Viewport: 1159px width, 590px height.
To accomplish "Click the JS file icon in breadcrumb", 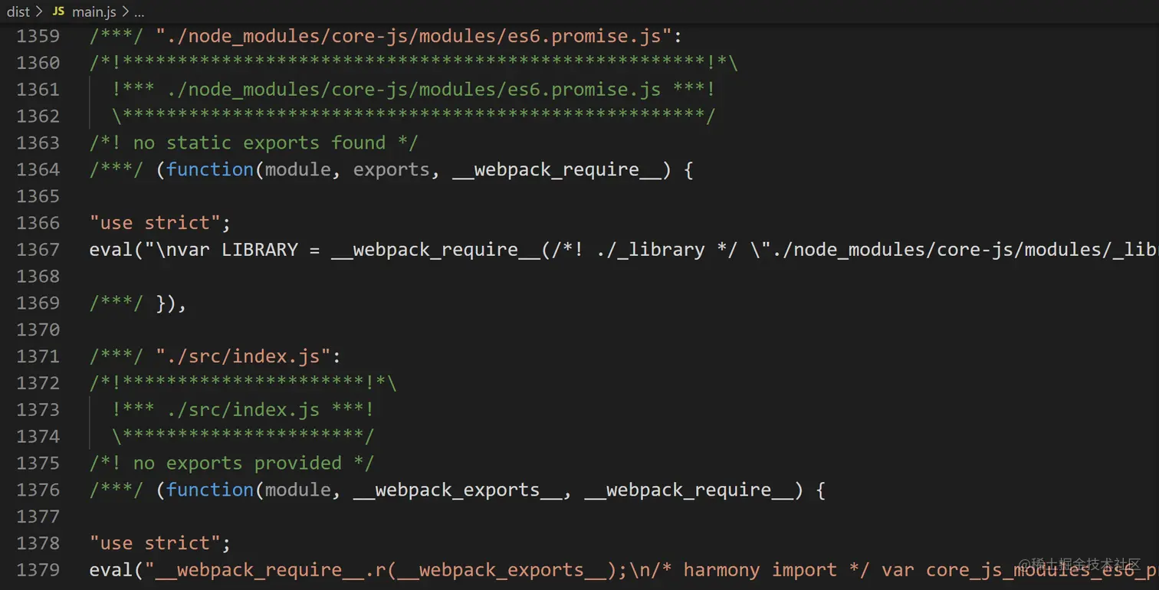I will click(58, 11).
